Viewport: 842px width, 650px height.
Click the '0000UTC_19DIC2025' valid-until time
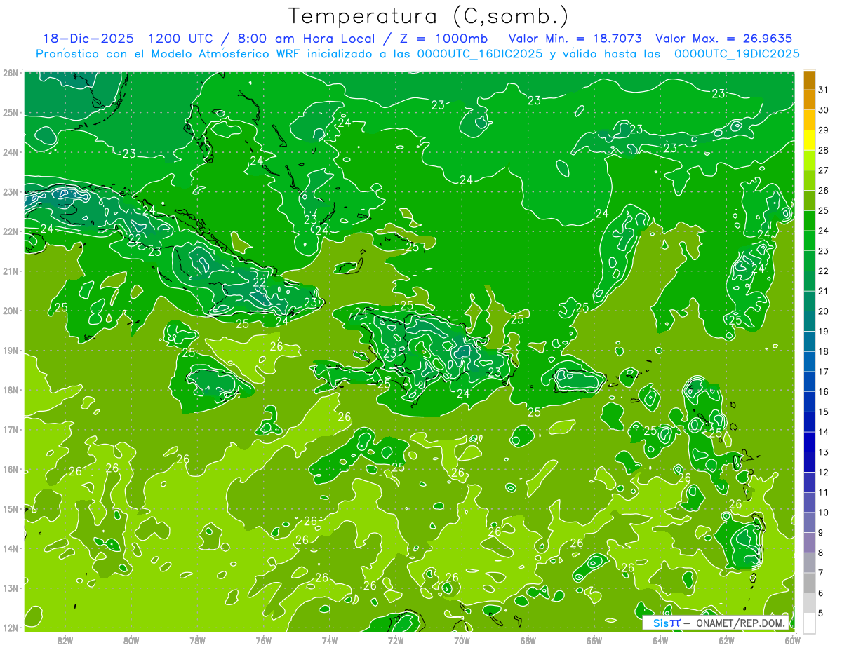coord(737,54)
